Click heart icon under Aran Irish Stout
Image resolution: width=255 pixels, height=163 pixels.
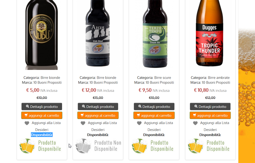point(83,123)
